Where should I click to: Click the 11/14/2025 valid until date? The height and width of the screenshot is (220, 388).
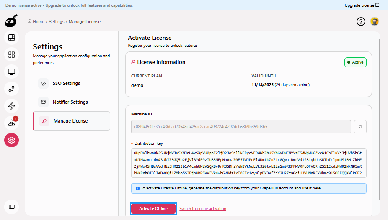263,84
